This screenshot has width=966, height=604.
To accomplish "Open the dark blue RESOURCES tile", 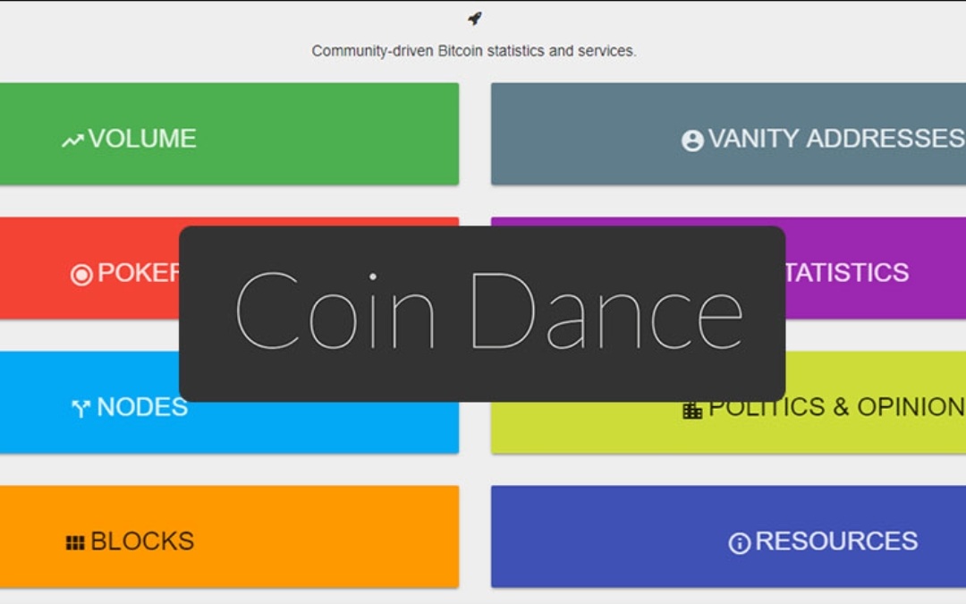I will pos(728,536).
